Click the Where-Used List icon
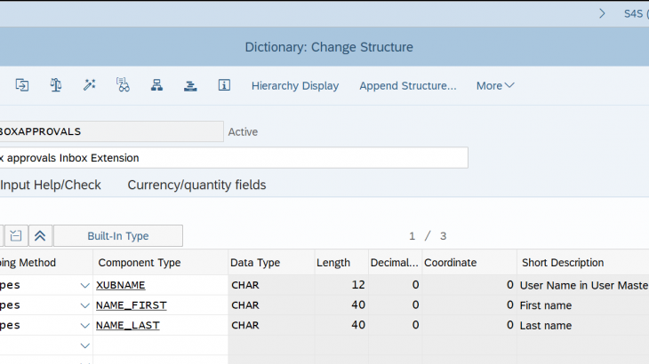 point(123,85)
